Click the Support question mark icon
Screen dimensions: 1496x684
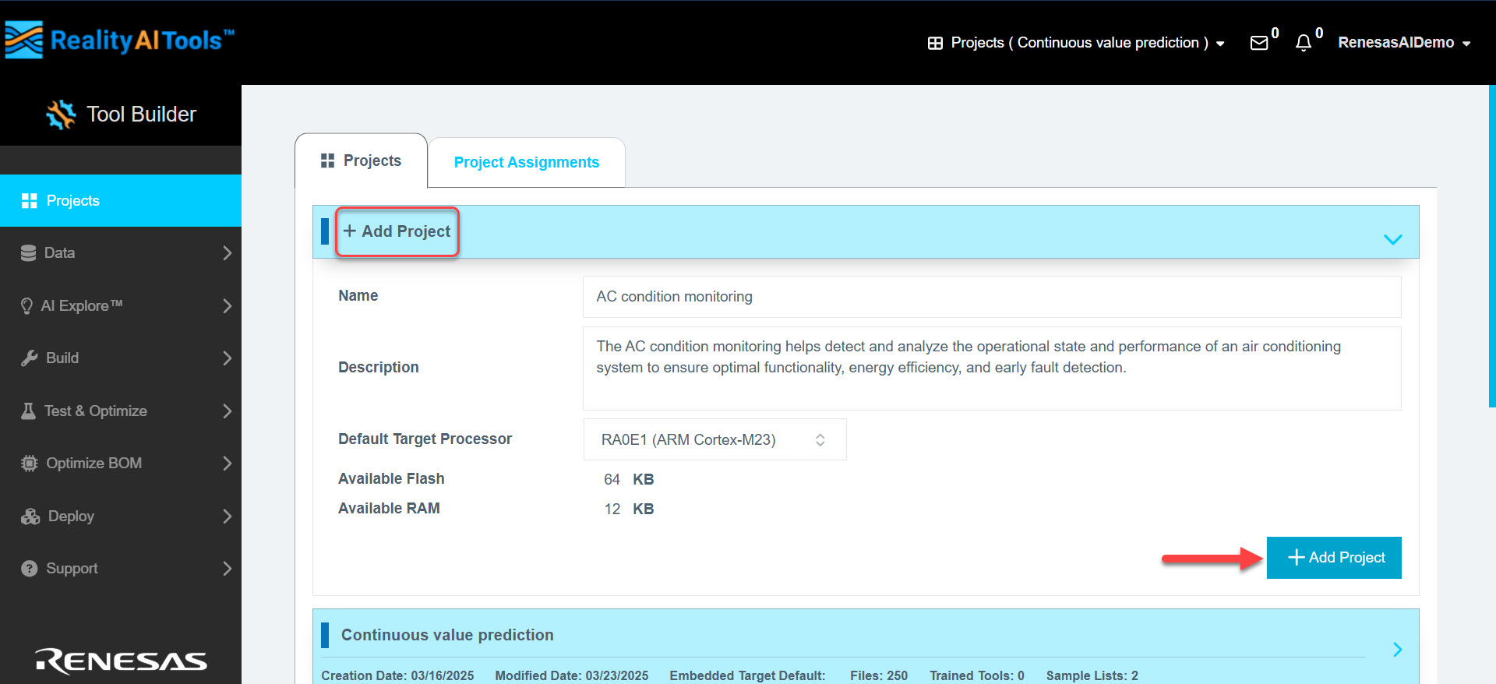pos(30,569)
